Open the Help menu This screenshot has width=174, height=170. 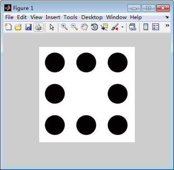[136, 17]
